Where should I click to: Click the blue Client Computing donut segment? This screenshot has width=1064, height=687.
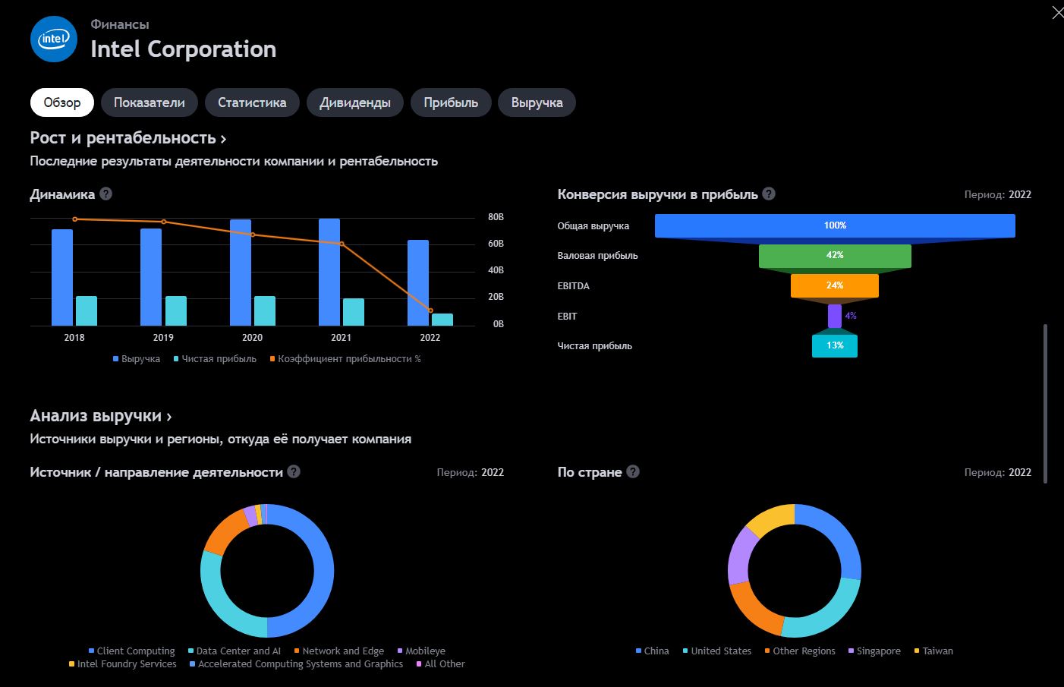[324, 571]
